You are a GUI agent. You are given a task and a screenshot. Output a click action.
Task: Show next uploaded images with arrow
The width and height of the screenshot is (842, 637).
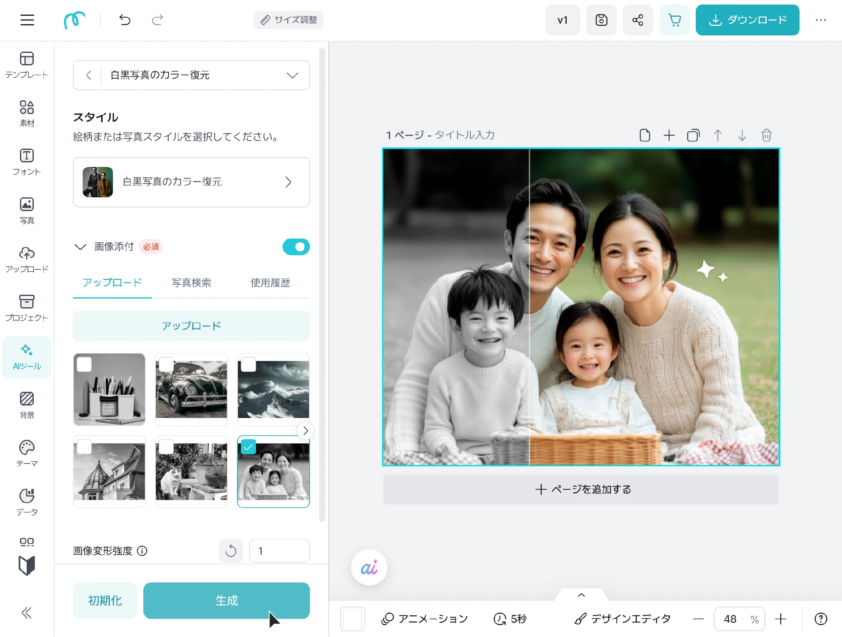[305, 430]
